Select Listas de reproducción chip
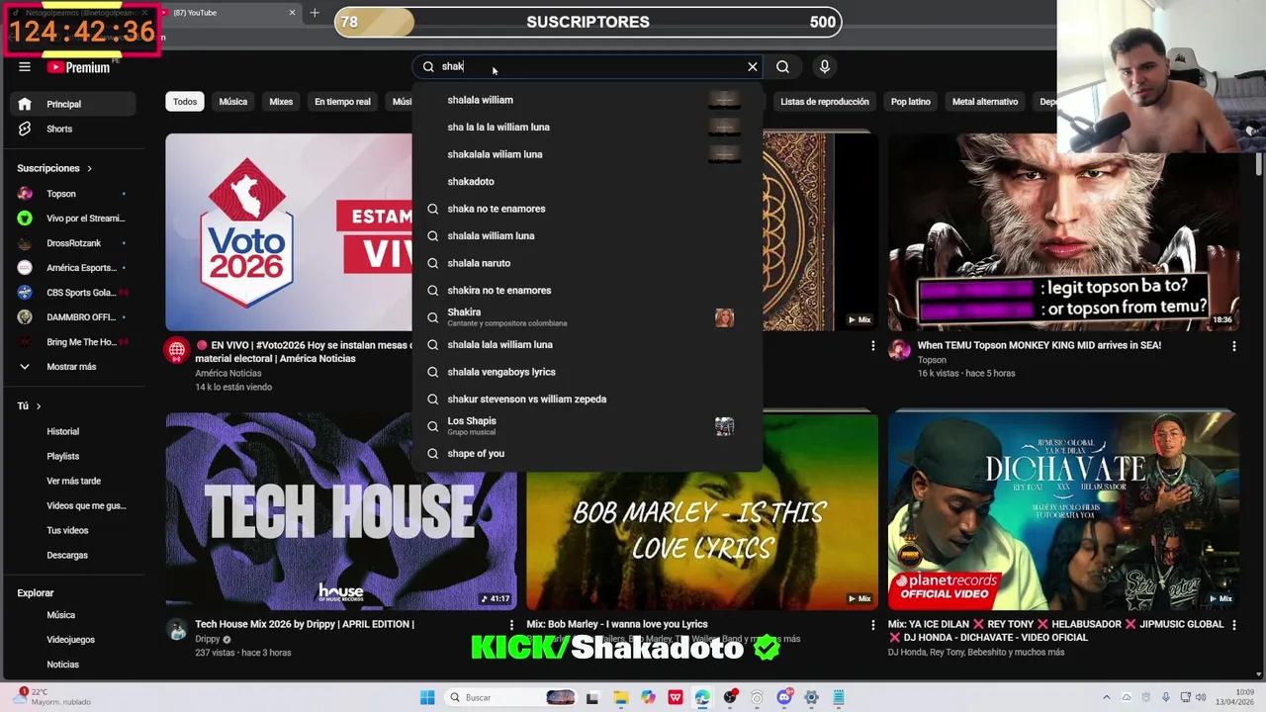The height and width of the screenshot is (712, 1266). click(825, 102)
